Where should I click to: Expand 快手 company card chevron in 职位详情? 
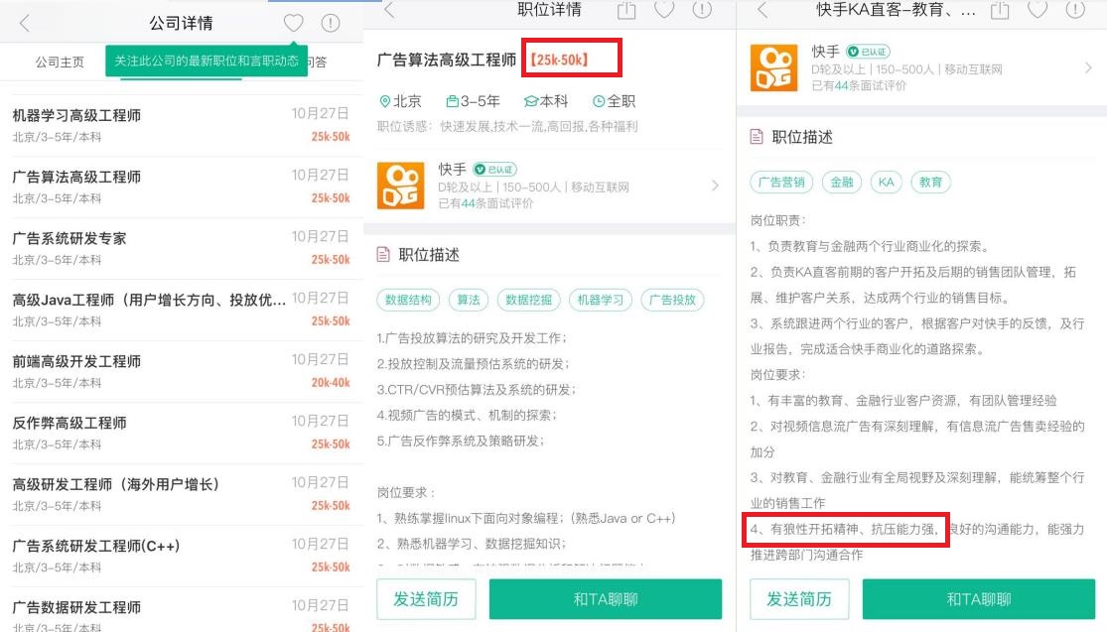(x=715, y=186)
